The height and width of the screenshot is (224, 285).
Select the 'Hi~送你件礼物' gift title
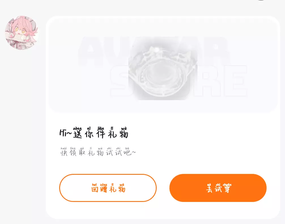pos(94,133)
